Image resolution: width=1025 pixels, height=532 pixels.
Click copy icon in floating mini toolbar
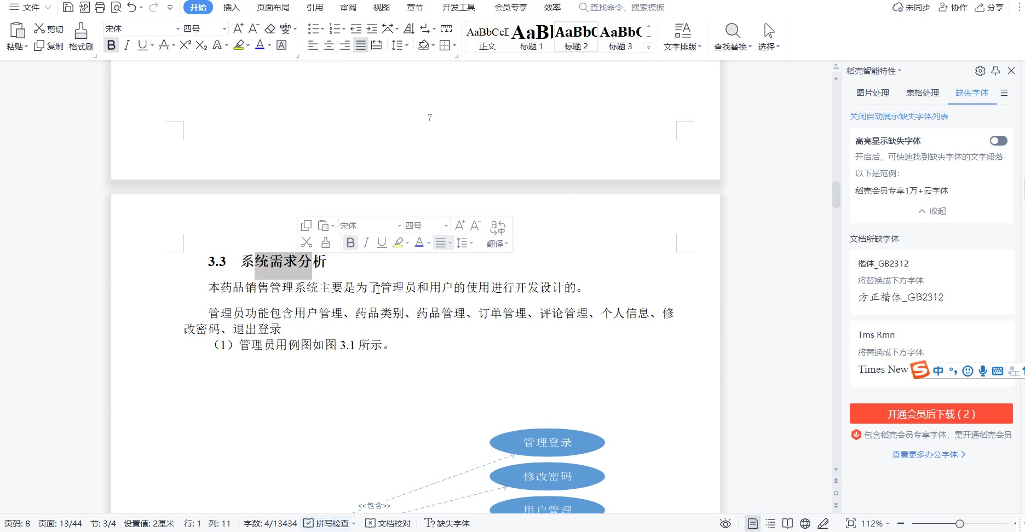[x=307, y=225]
